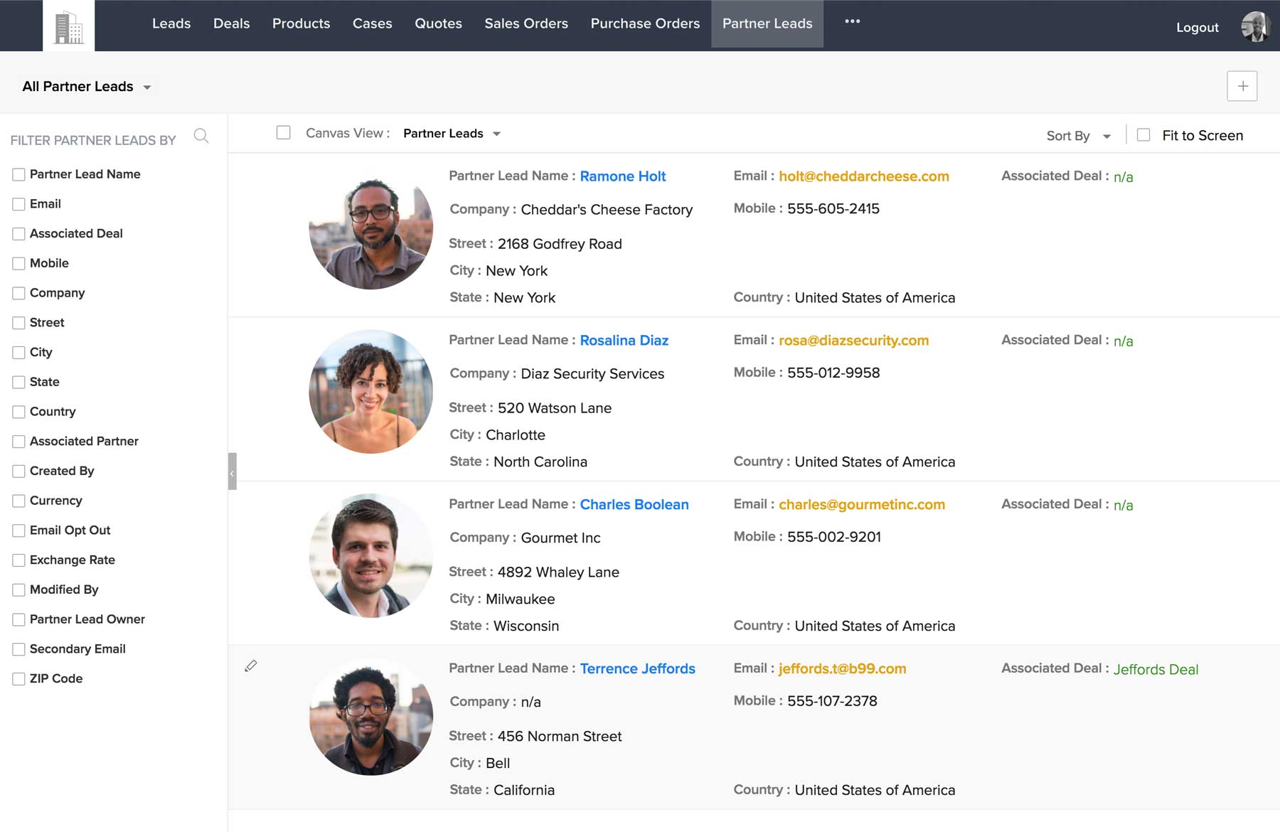The image size is (1280, 832).
Task: Enable the Fit to Screen checkbox
Action: [x=1143, y=134]
